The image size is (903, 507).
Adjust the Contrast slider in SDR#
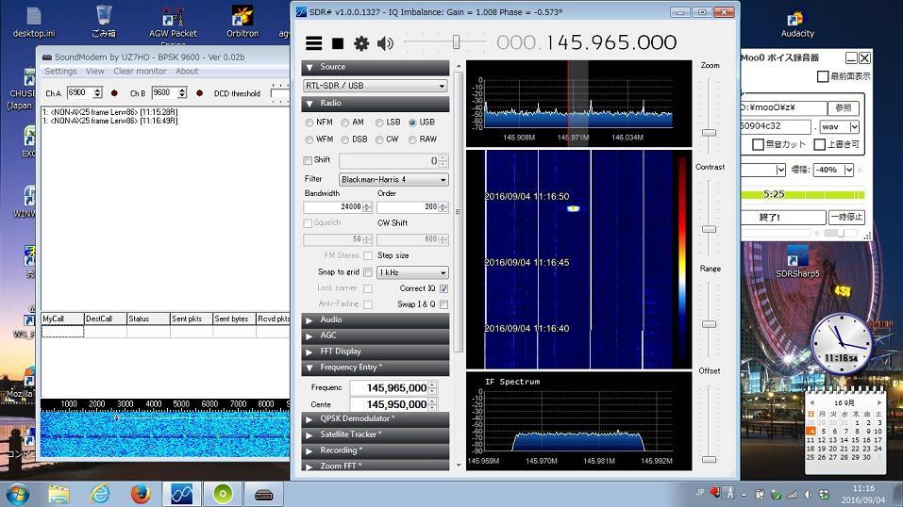click(x=709, y=229)
